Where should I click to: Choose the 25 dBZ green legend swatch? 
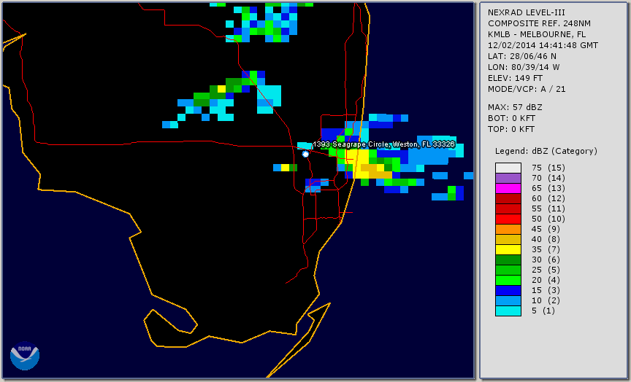pos(508,270)
